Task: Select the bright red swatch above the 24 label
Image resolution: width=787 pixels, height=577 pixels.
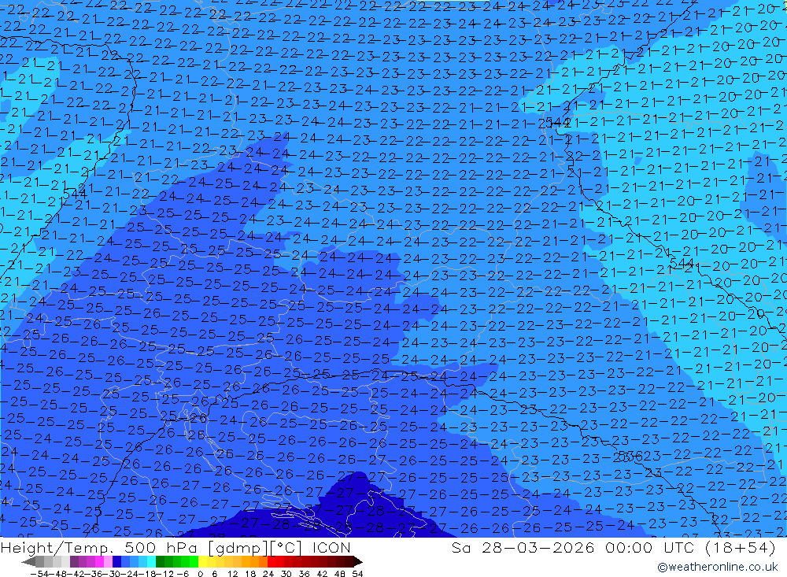Action: click(272, 561)
